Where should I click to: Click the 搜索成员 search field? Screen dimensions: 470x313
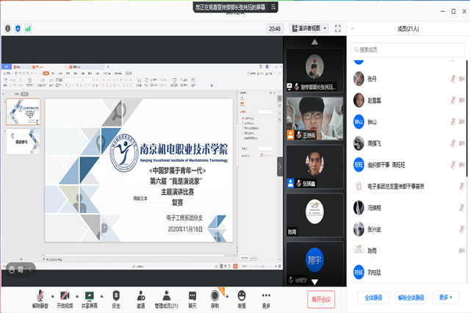tap(408, 48)
